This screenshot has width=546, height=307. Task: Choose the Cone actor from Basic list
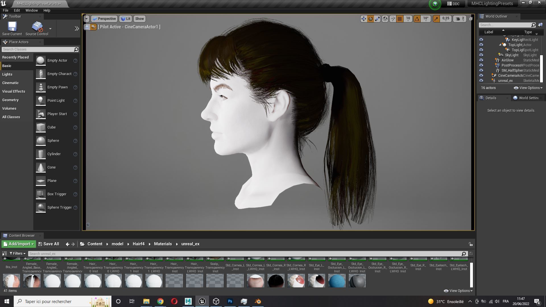(57, 167)
